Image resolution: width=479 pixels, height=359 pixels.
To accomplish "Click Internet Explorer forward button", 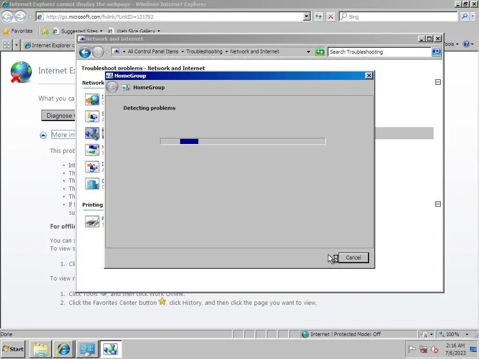I will pos(20,16).
